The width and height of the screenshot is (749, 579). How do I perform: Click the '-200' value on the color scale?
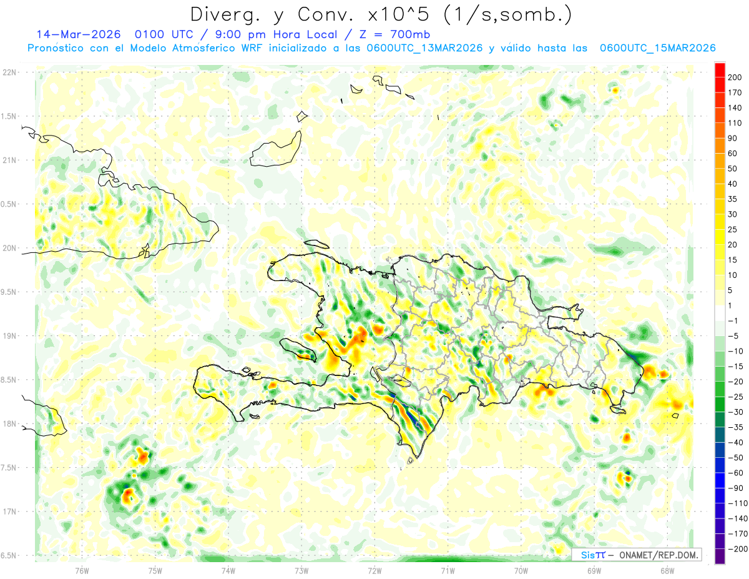738,549
